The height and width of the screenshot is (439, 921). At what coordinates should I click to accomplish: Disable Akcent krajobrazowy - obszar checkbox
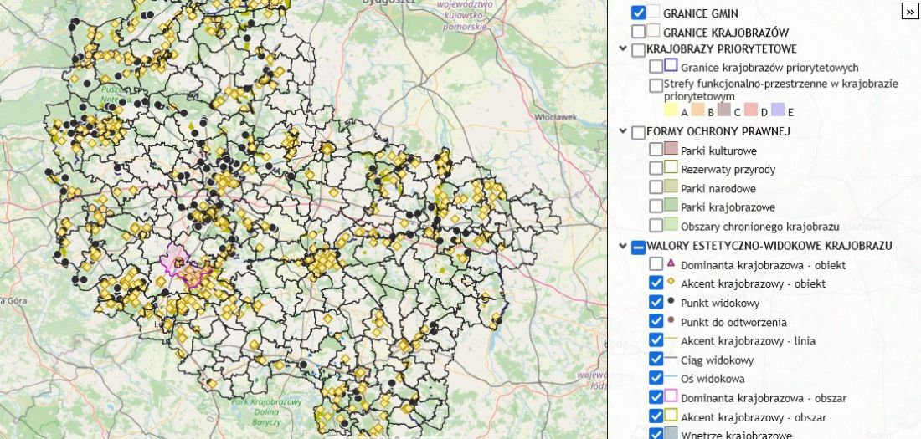point(656,416)
